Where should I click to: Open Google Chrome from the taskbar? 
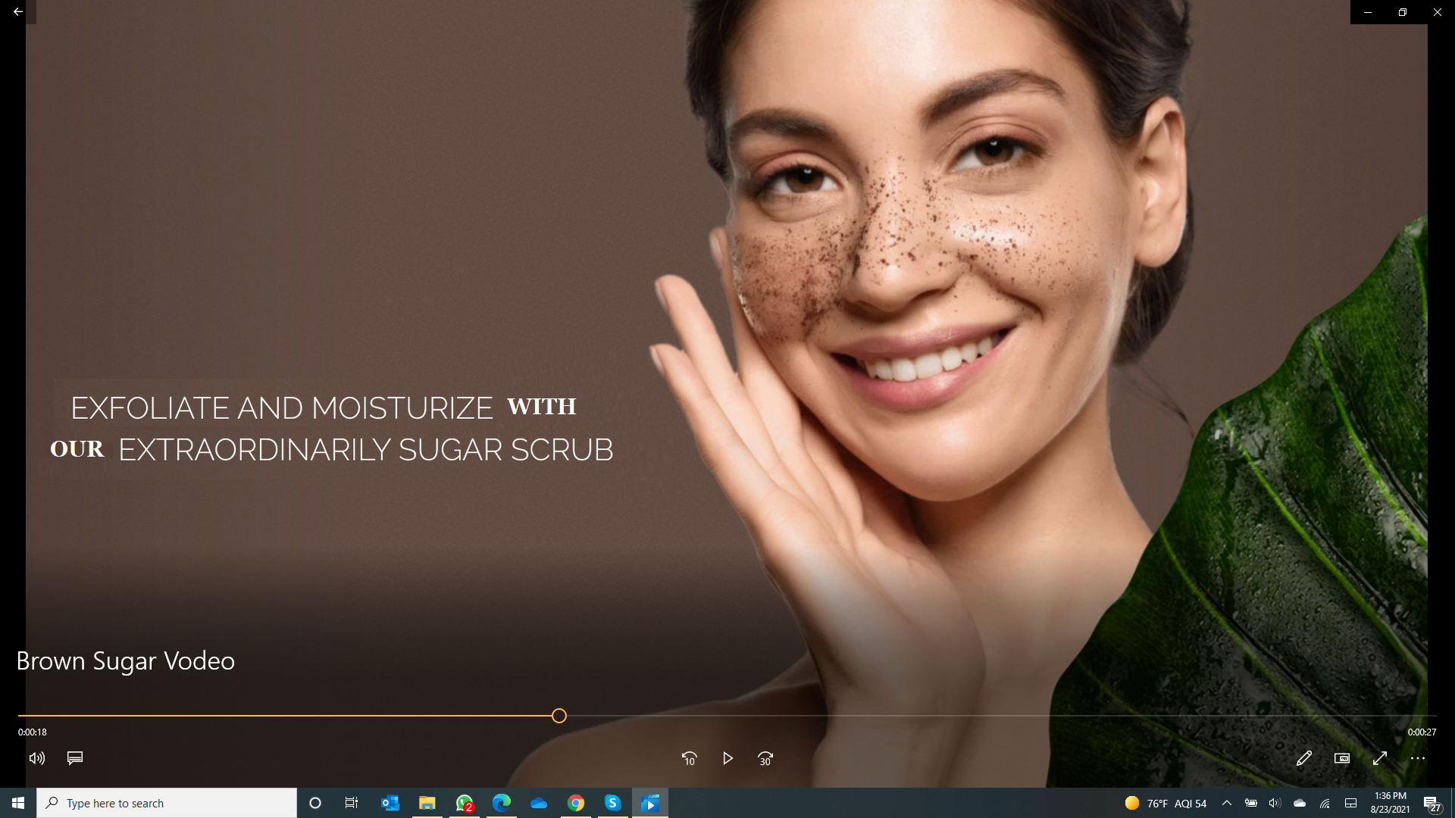click(576, 803)
